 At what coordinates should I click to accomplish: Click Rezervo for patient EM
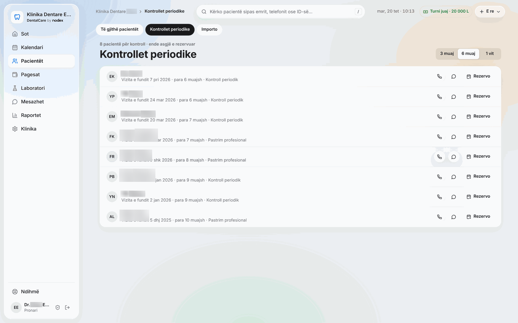click(x=478, y=117)
